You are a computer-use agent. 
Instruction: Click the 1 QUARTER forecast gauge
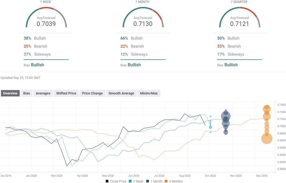coord(240,17)
